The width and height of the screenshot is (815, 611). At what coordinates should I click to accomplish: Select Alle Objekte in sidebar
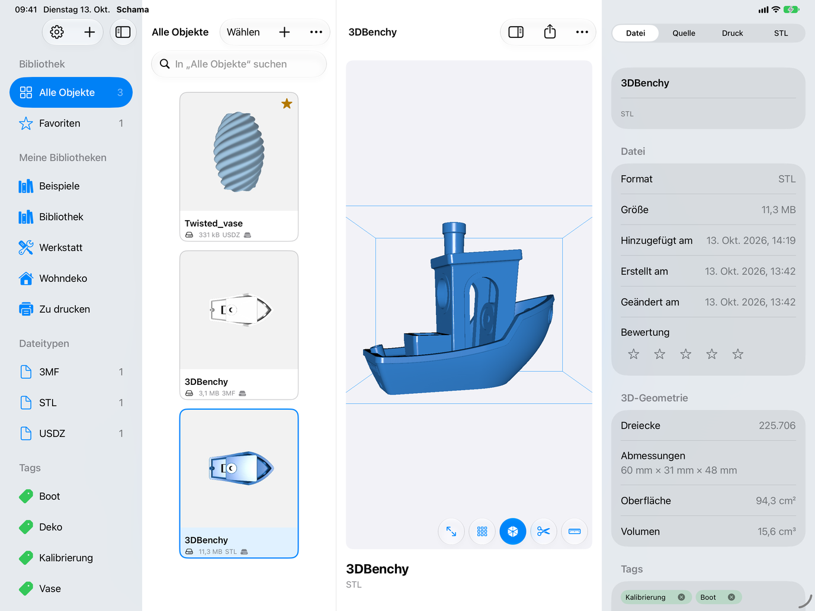tap(71, 92)
